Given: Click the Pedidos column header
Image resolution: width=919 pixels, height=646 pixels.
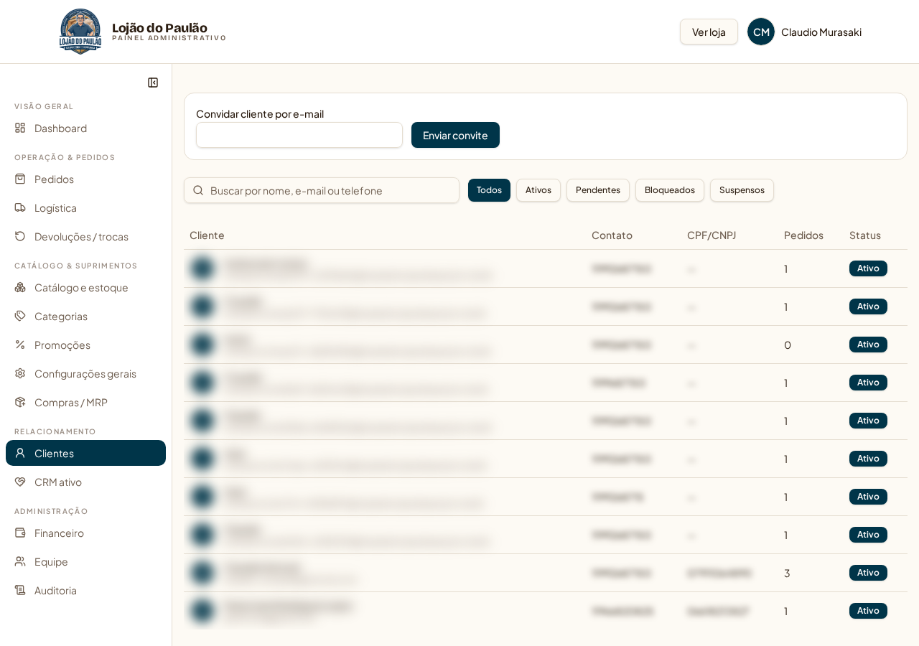Looking at the screenshot, I should pos(803,235).
